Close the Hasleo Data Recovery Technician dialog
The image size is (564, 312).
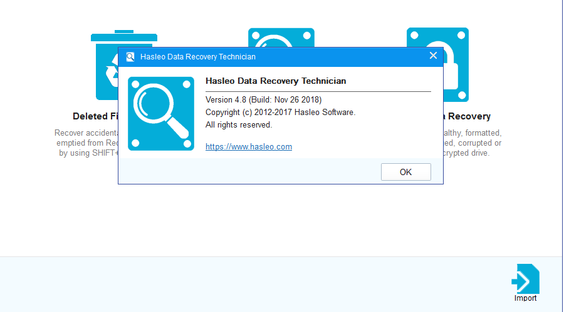[433, 56]
